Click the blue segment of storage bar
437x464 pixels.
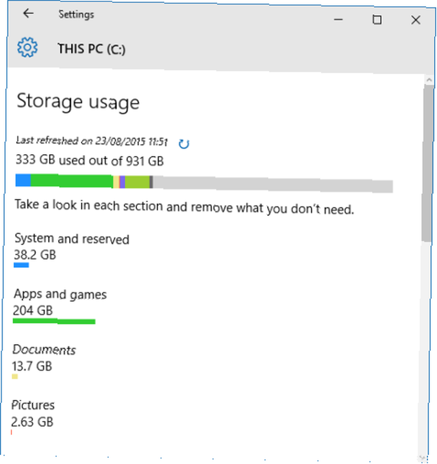23,180
